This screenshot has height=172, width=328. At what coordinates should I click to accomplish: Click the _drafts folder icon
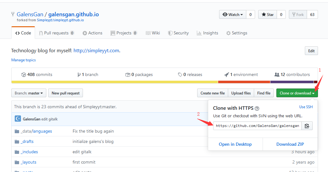(17, 142)
